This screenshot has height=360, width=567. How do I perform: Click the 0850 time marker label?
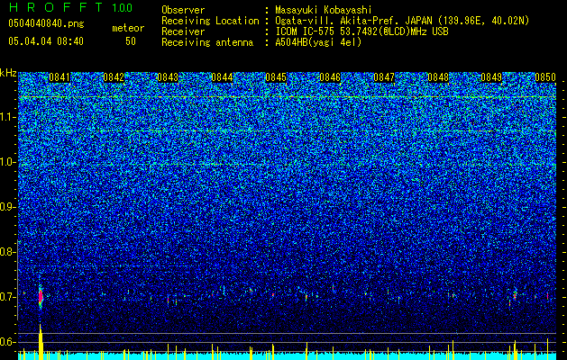coord(545,77)
